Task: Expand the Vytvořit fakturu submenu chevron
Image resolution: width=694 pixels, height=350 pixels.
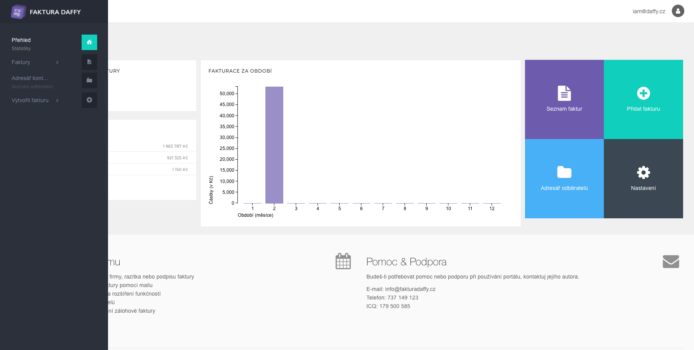Action: pyautogui.click(x=57, y=101)
